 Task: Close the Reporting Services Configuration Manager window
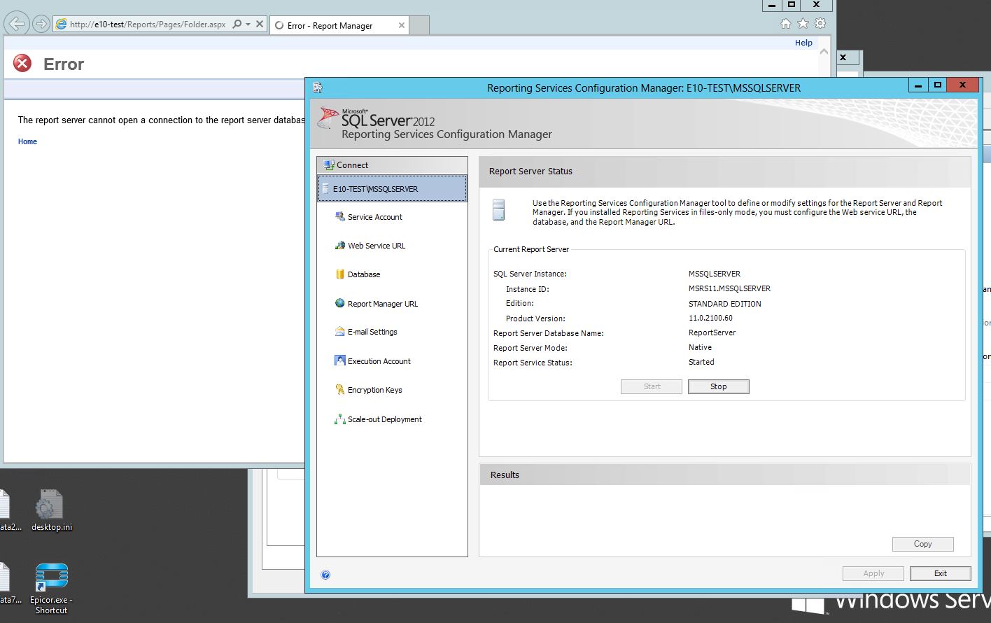click(963, 85)
